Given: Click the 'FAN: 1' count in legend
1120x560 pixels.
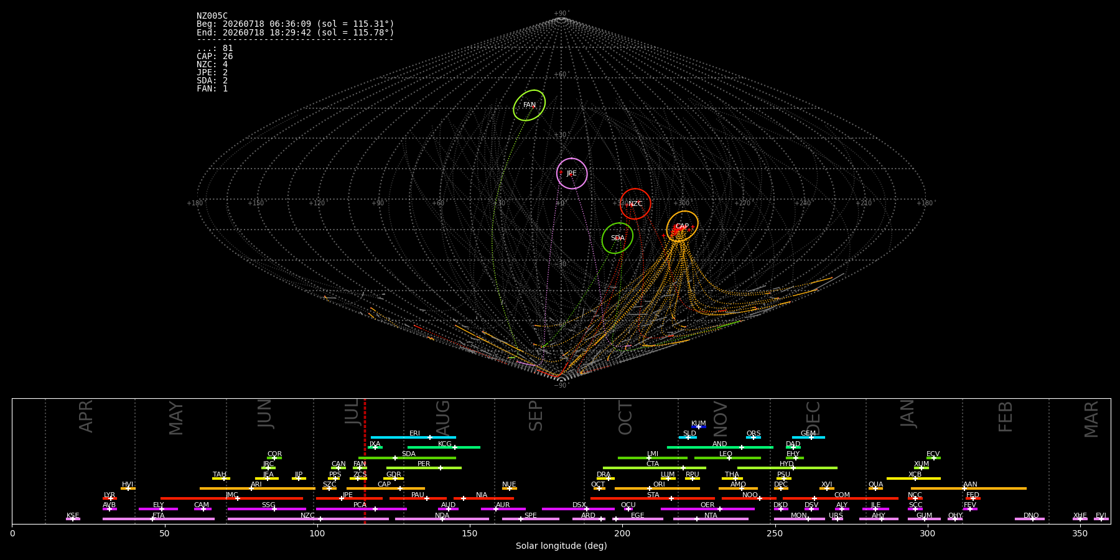Looking at the screenshot, I should pos(212,89).
